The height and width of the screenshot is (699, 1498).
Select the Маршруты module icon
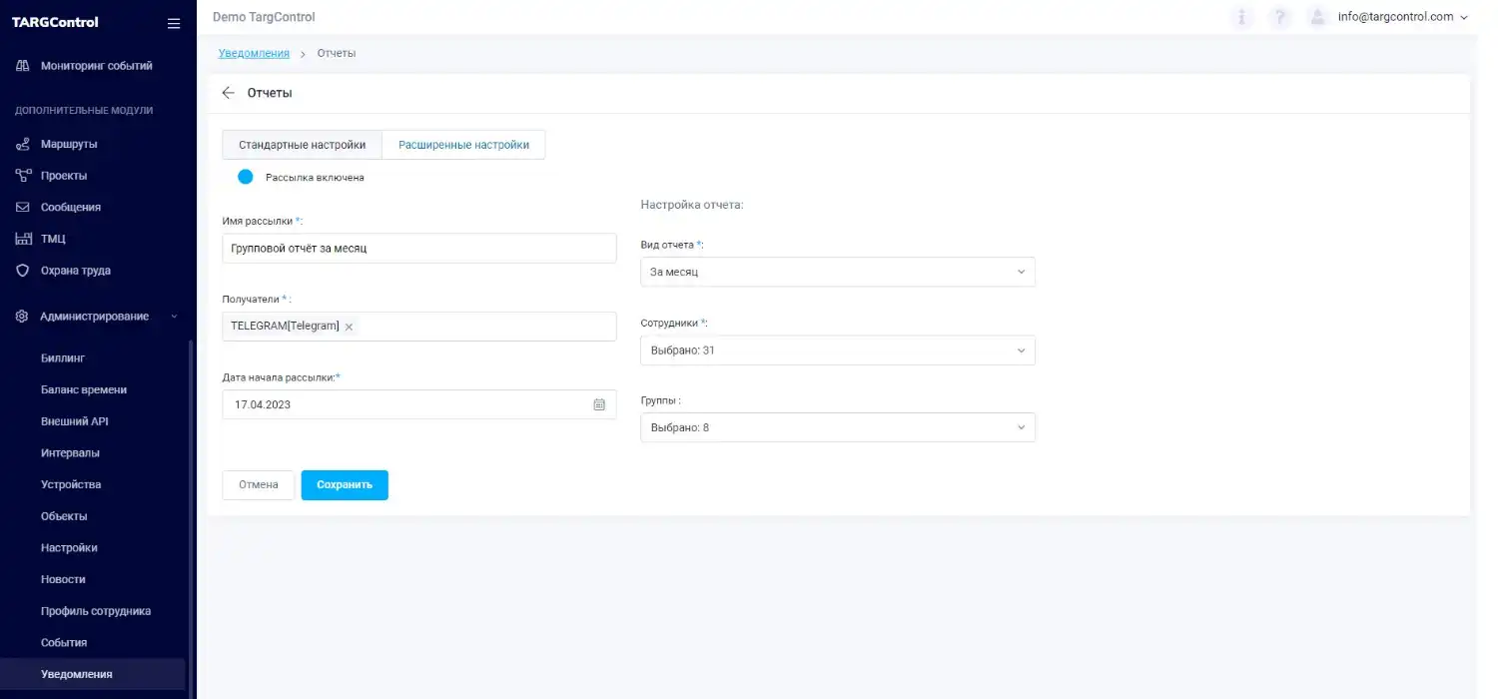point(21,143)
